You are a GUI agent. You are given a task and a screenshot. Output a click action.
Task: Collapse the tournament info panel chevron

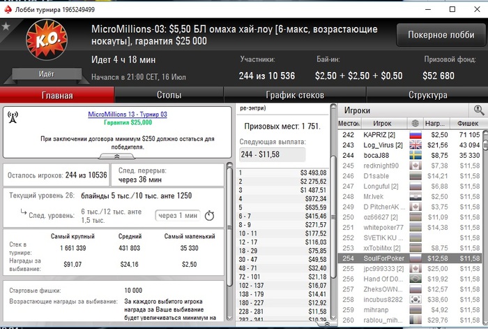pyautogui.click(x=117, y=156)
